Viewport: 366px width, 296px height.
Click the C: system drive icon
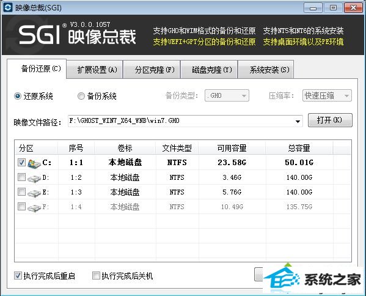(x=34, y=163)
